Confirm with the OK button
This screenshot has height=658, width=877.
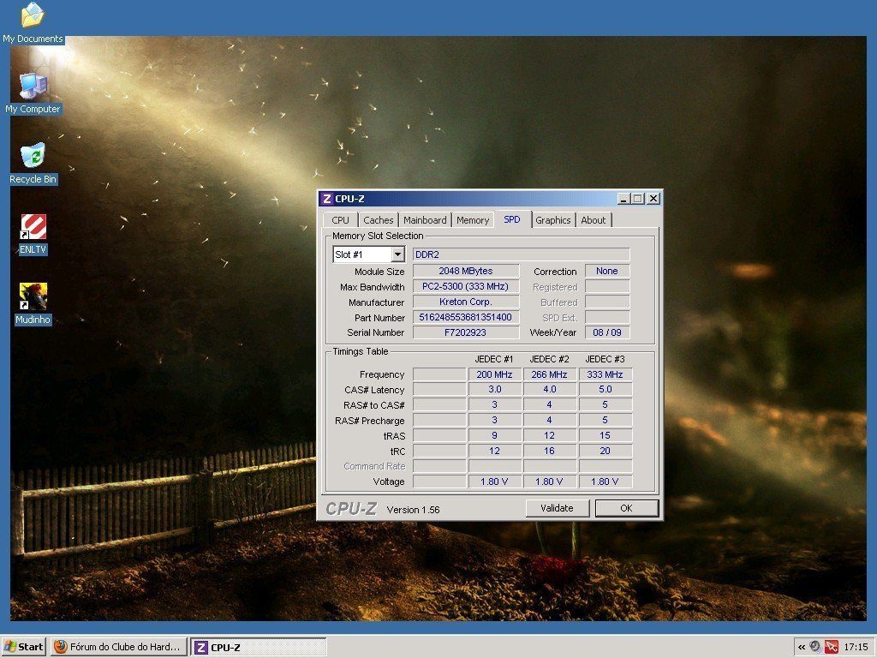(x=626, y=508)
